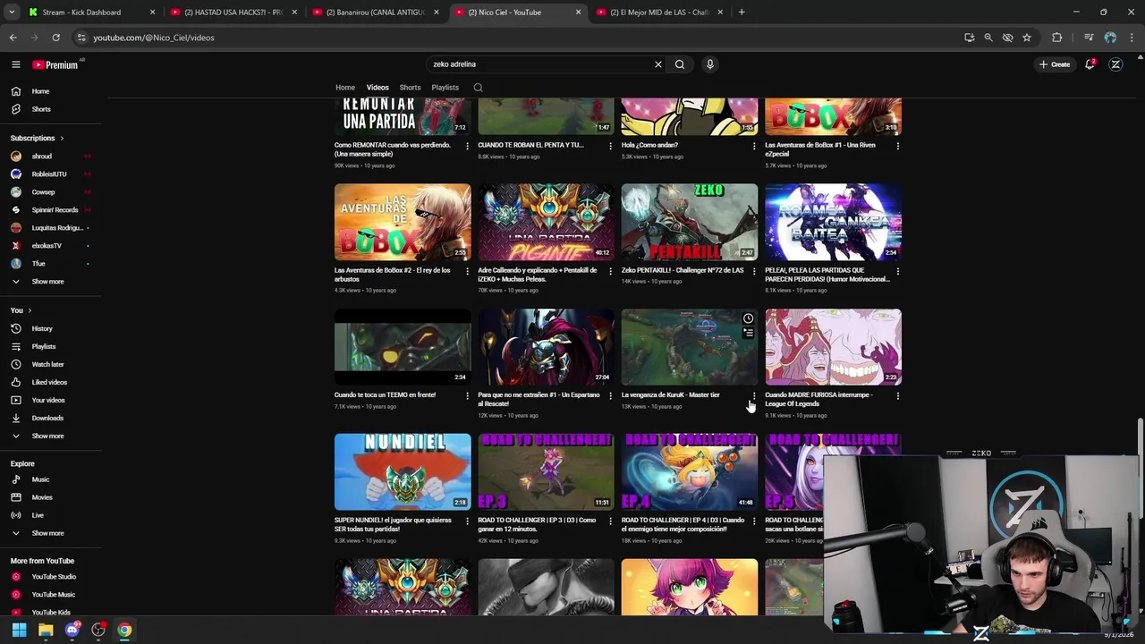Open Discord from the taskbar
The width and height of the screenshot is (1145, 644).
point(72,631)
